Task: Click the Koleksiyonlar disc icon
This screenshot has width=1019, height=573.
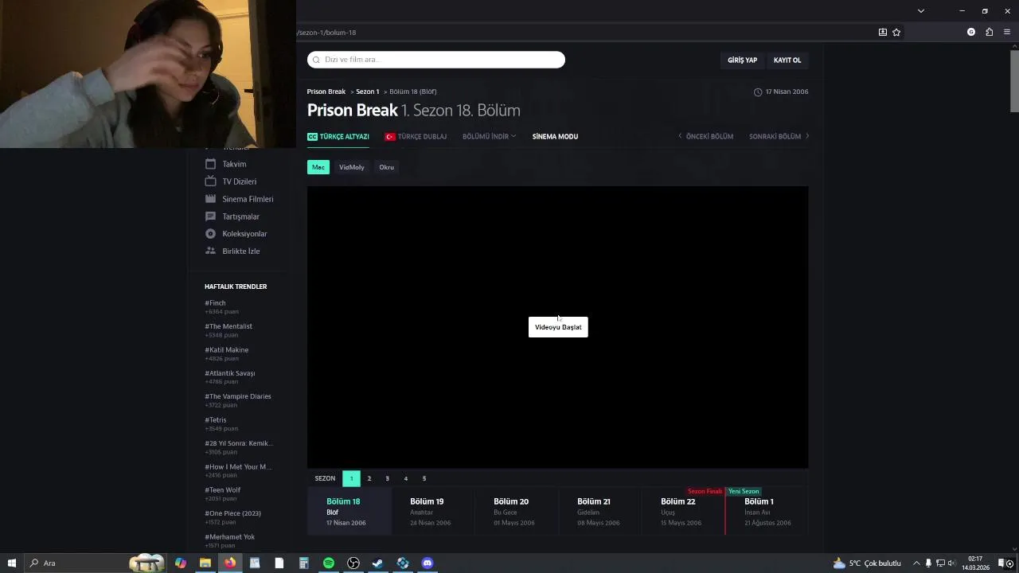Action: (x=210, y=234)
